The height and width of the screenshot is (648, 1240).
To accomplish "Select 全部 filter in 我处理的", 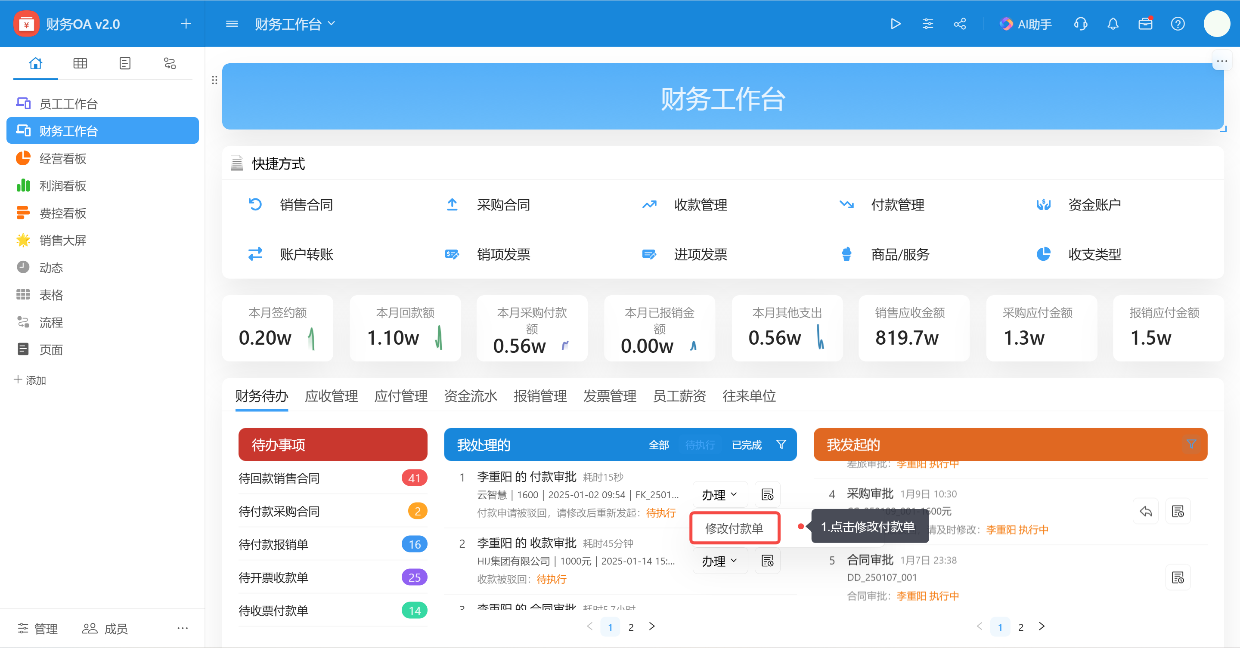I will 658,445.
